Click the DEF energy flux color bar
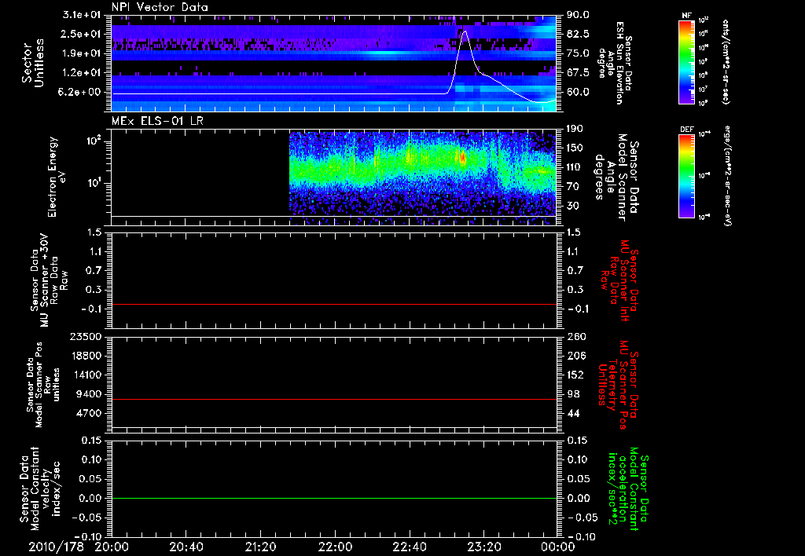 tap(686, 176)
